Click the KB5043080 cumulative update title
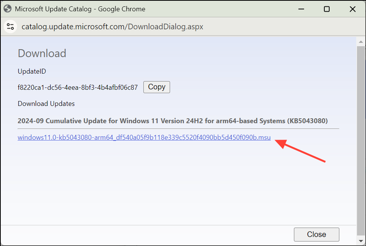 (172, 121)
